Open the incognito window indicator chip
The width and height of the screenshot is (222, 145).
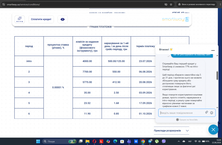pyautogui.click(x=197, y=4)
